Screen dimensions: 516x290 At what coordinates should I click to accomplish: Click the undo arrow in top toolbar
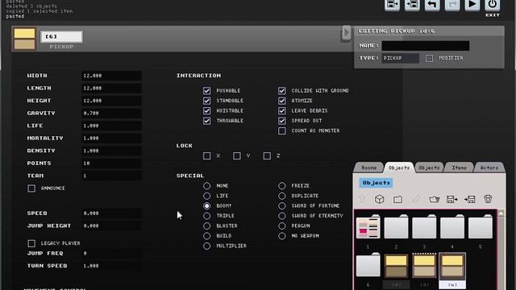[432, 5]
